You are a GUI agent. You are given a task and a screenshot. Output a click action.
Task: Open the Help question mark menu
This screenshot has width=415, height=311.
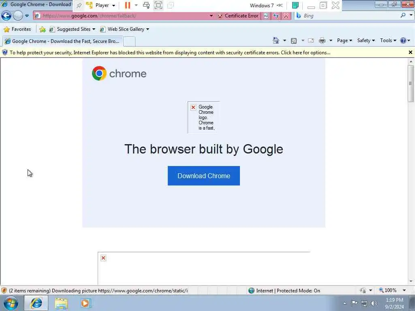(405, 40)
